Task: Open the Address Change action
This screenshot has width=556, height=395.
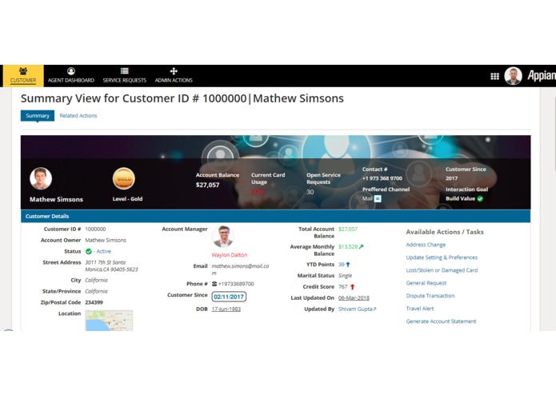Action: tap(426, 245)
